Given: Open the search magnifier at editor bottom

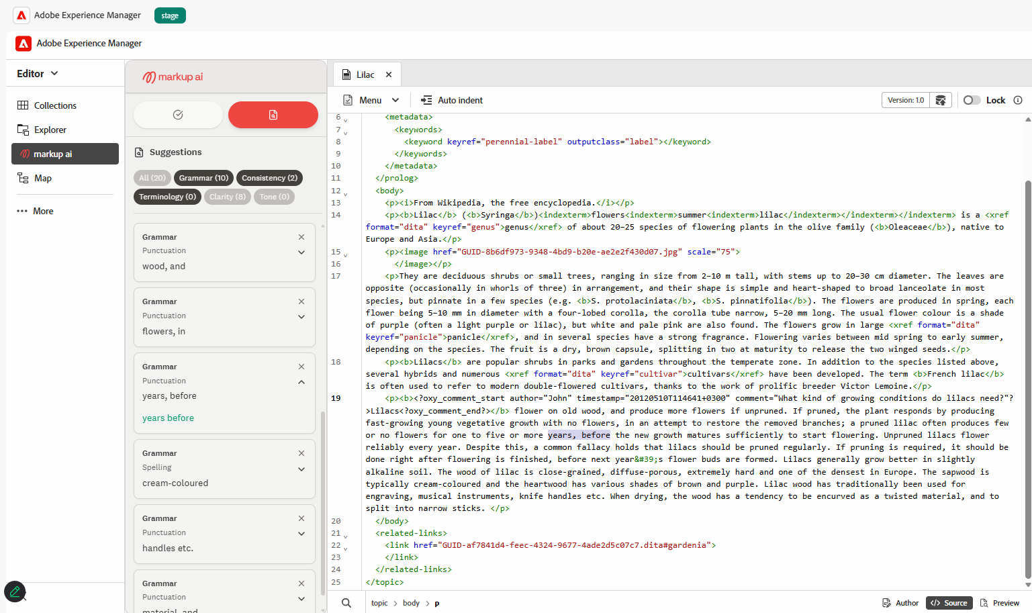Looking at the screenshot, I should click(x=346, y=603).
